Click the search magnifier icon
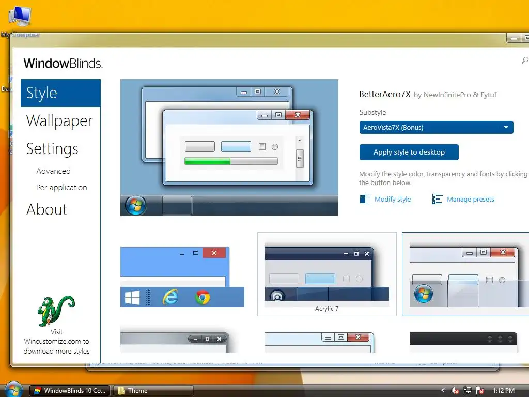529x397 pixels. [525, 60]
